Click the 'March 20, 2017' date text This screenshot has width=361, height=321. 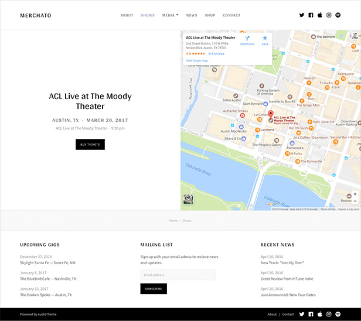pos(107,120)
